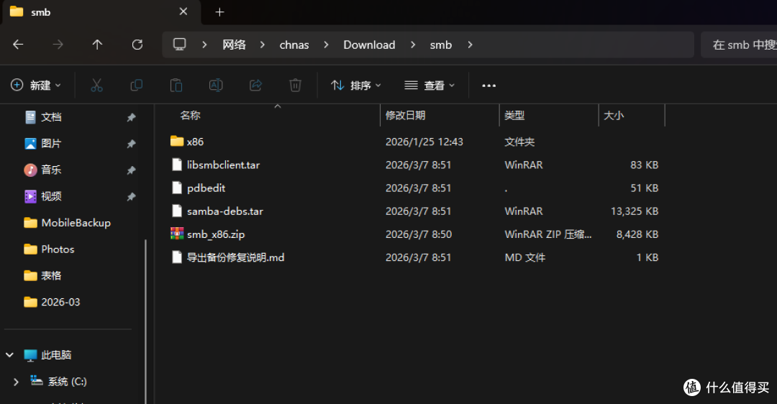Go up one folder level
This screenshot has width=777, height=404.
click(97, 45)
